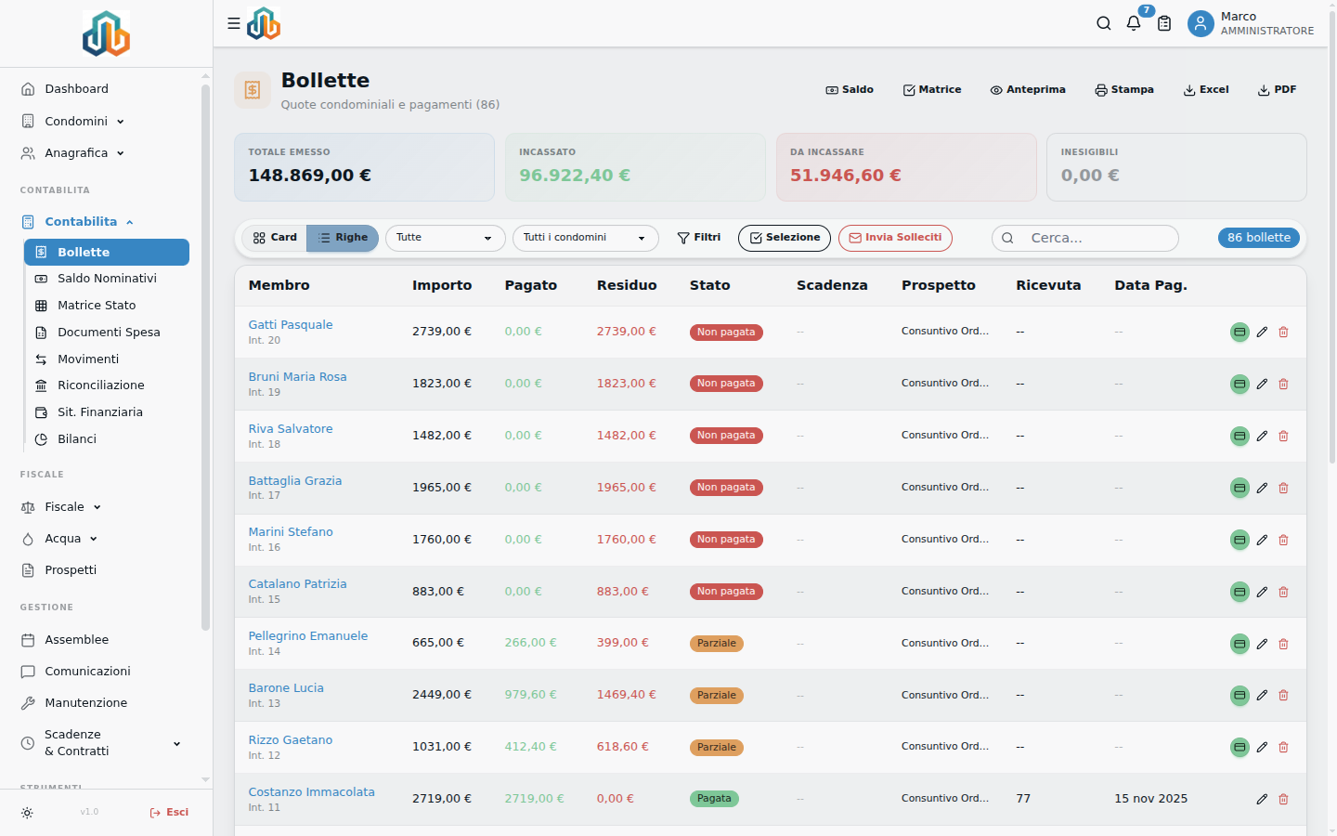Edit the Gatti Pasquale bolletta
This screenshot has height=836, width=1337.
(1262, 332)
